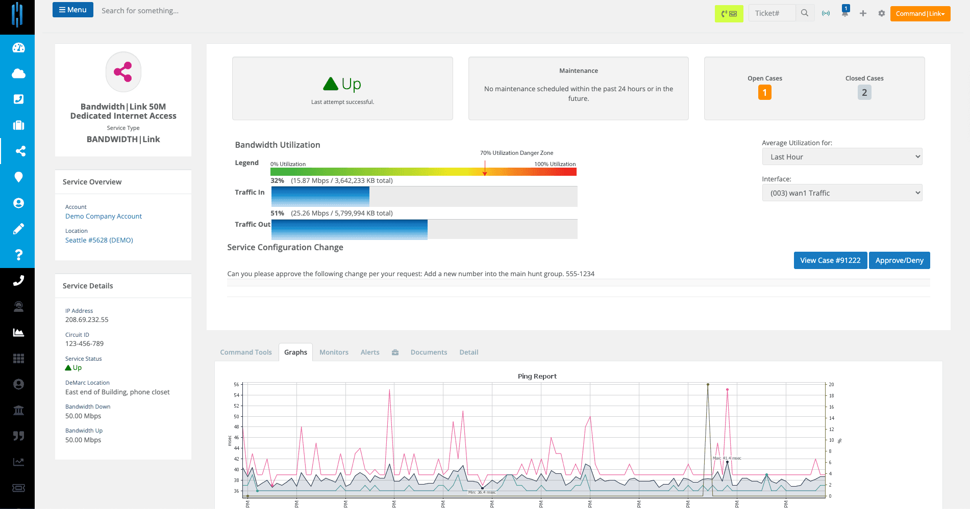This screenshot has height=509, width=970.
Task: Open the Demo Company Account link
Action: coord(104,217)
